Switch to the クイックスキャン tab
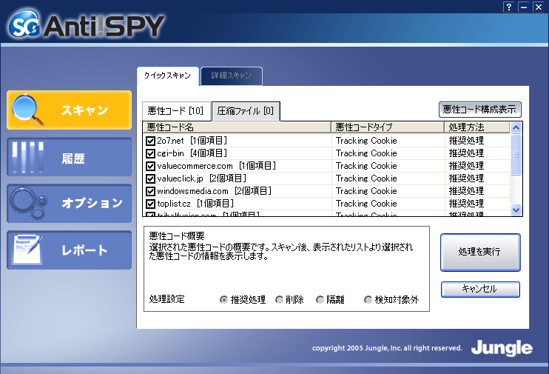 pyautogui.click(x=168, y=76)
